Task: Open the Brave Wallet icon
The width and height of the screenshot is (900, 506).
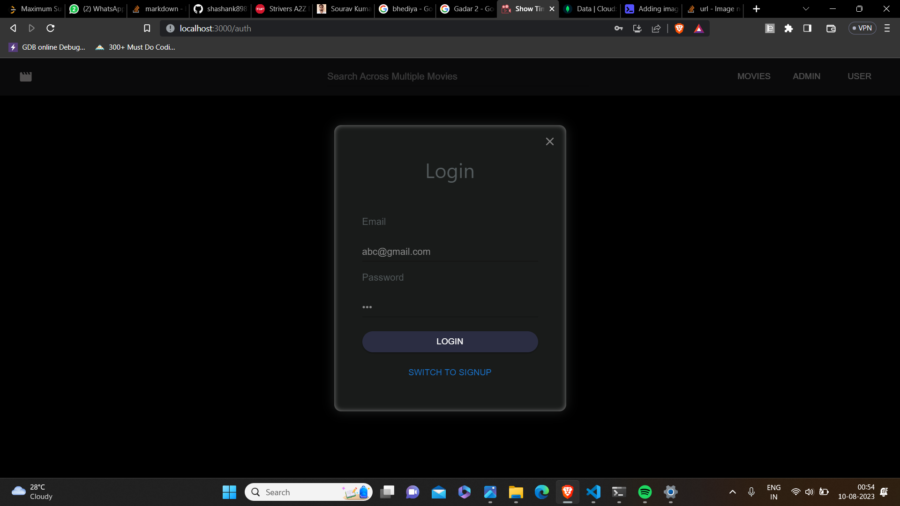Action: 831,29
